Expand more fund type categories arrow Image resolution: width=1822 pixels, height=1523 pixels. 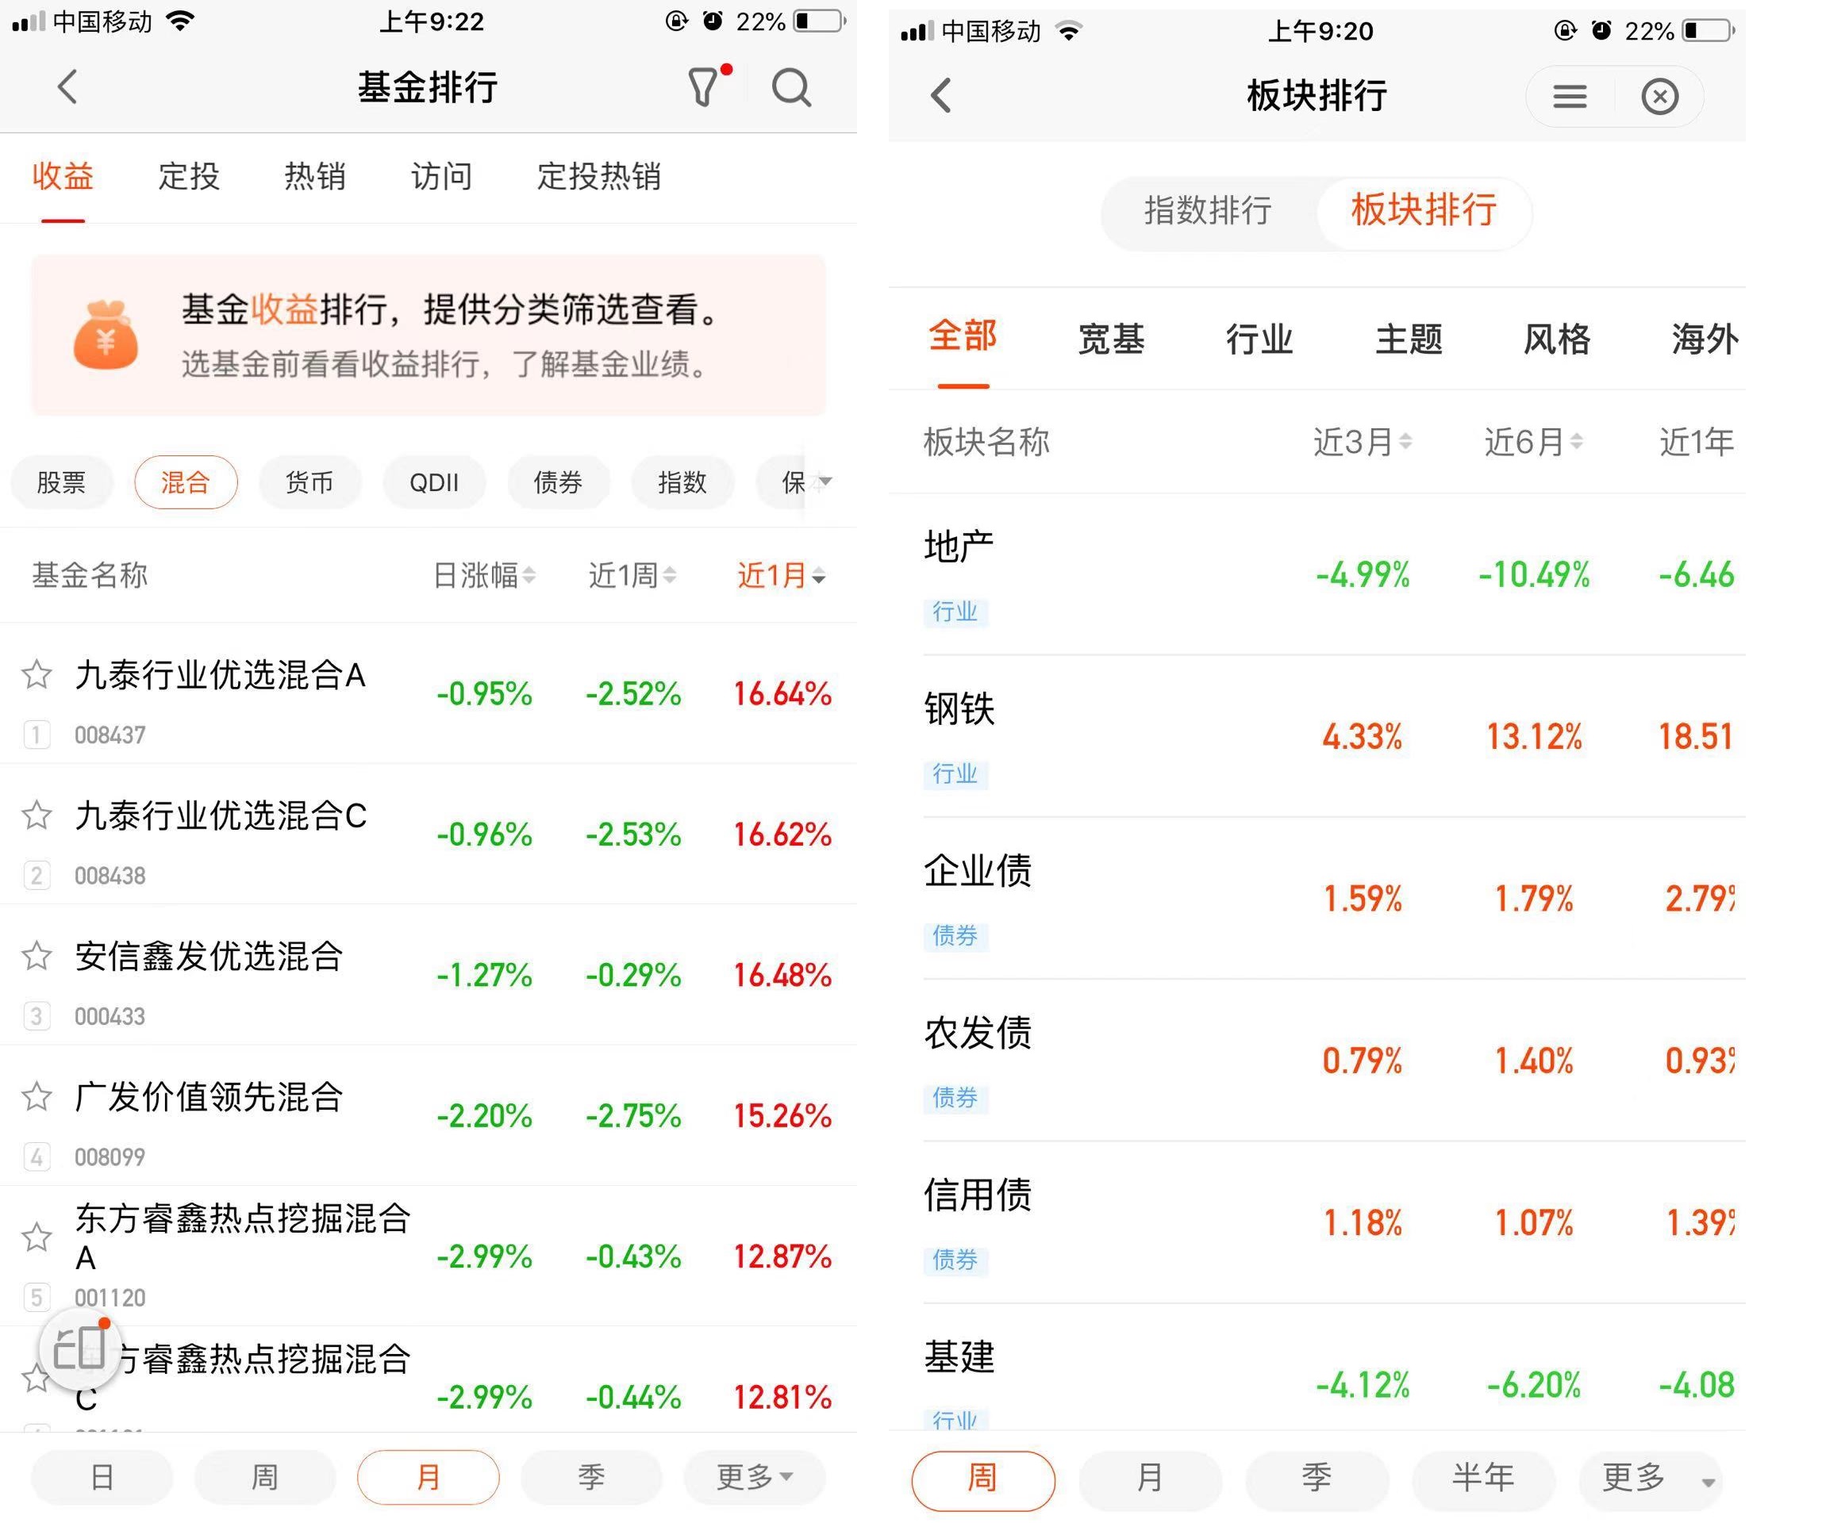pyautogui.click(x=825, y=481)
